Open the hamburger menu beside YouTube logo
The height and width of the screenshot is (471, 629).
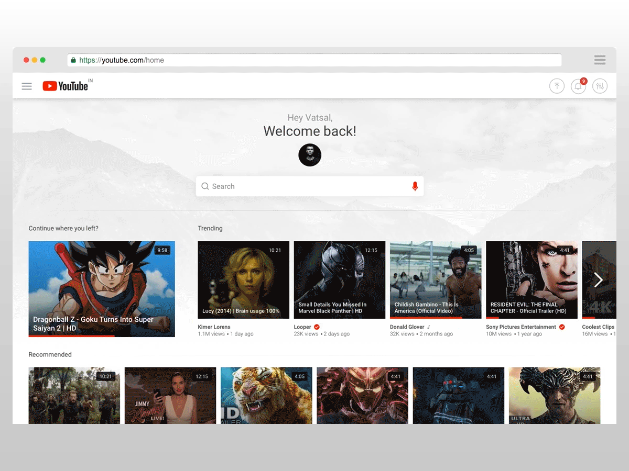[x=27, y=86]
